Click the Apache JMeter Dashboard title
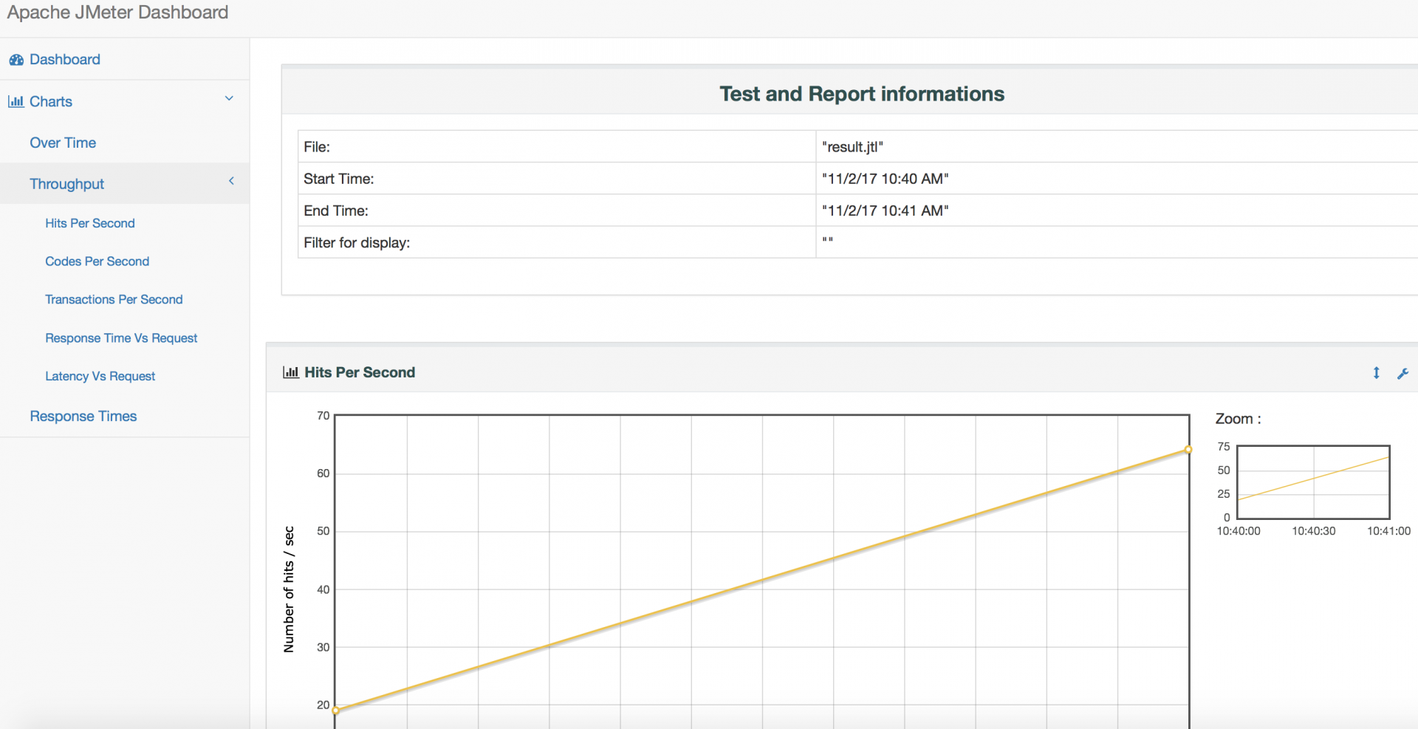 pos(117,13)
